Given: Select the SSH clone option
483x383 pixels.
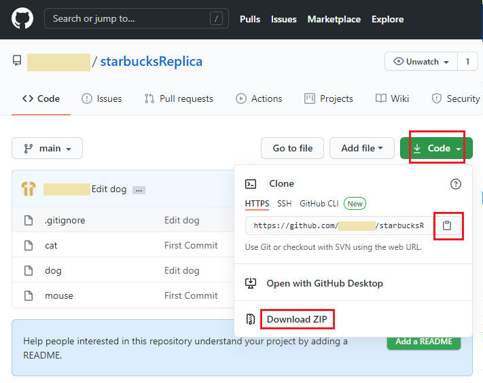Looking at the screenshot, I should [285, 204].
